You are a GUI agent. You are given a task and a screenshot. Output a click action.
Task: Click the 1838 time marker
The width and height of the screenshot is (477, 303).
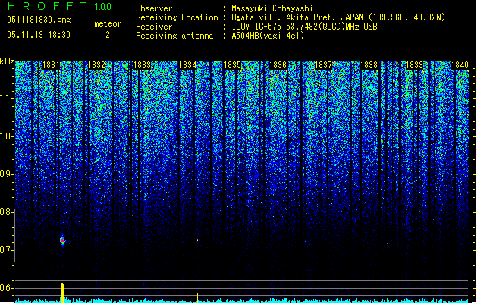coord(369,65)
